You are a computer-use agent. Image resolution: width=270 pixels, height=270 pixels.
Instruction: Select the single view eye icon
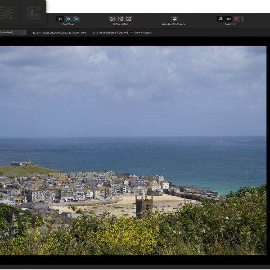click(x=60, y=19)
